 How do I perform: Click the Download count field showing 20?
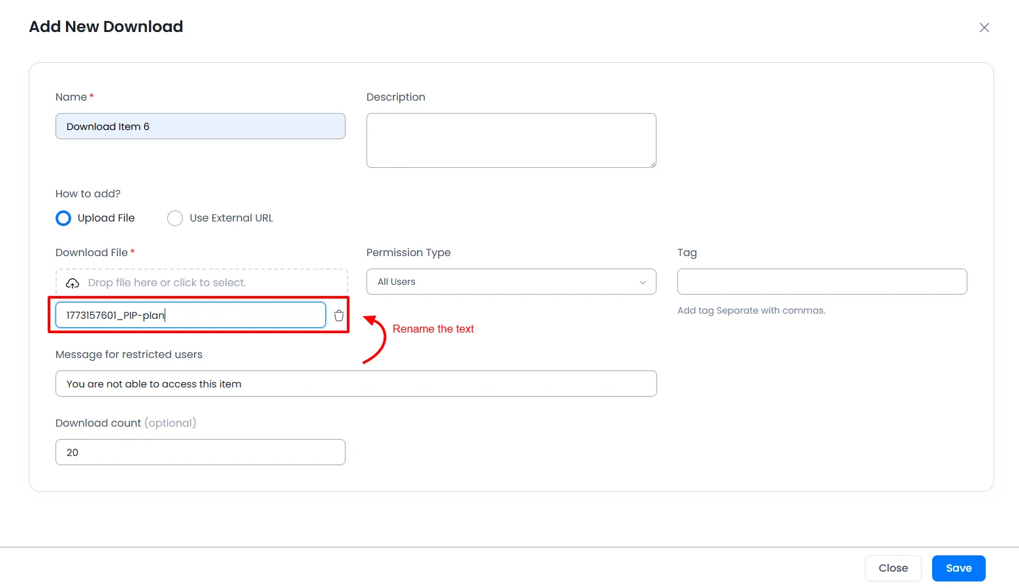point(200,452)
